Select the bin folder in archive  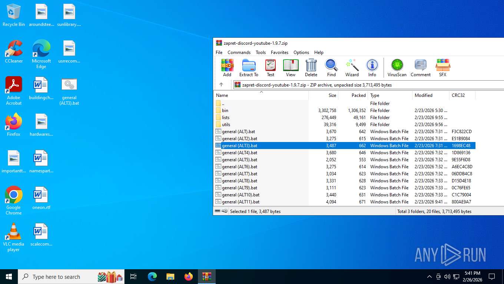345,111
